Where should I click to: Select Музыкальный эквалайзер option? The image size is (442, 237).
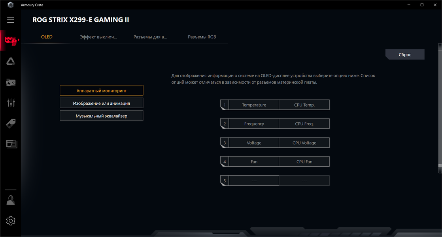102,116
